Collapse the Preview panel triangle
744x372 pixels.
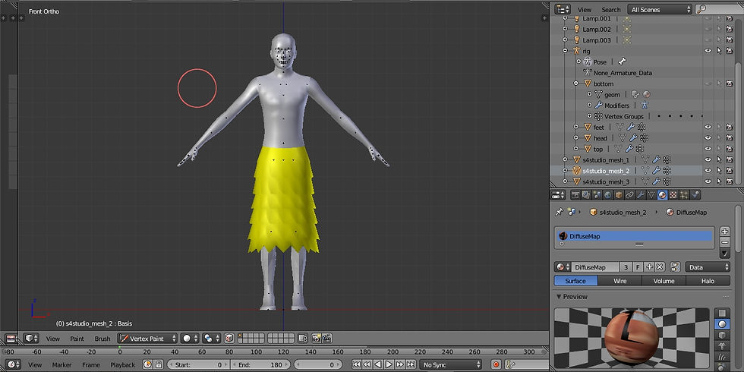click(559, 297)
